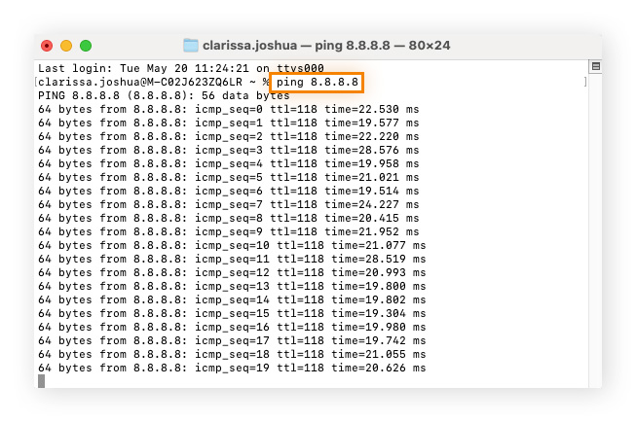Click the line with time=24.227 ms
636x422 pixels.
pyautogui.click(x=228, y=204)
